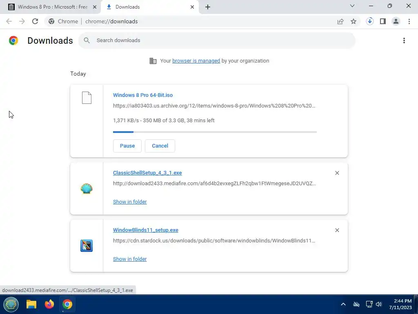The width and height of the screenshot is (418, 314).
Task: Open the downloads bubble icon in toolbar
Action: (x=370, y=21)
